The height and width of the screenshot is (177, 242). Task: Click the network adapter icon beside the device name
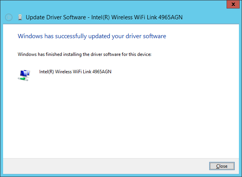click(24, 75)
